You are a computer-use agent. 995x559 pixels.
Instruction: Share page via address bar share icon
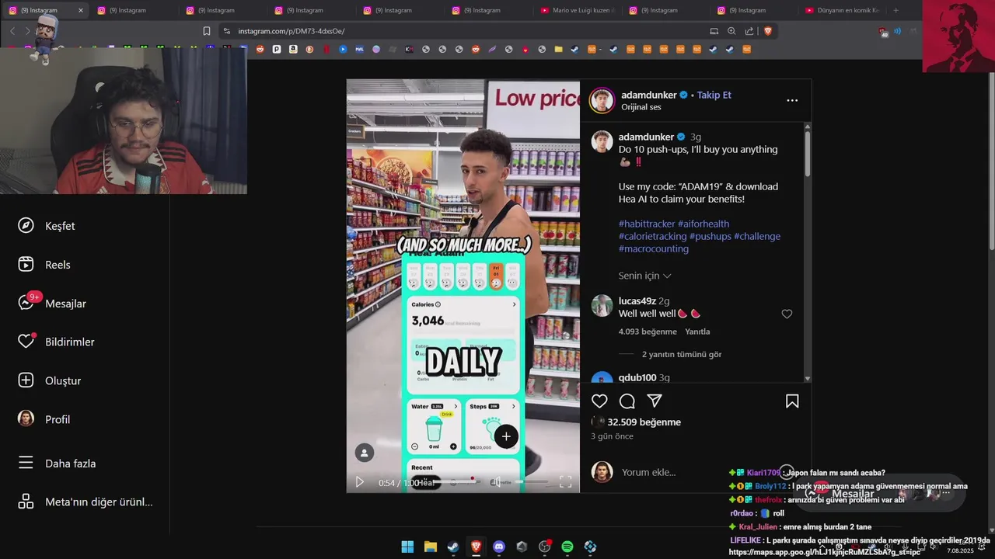[749, 31]
